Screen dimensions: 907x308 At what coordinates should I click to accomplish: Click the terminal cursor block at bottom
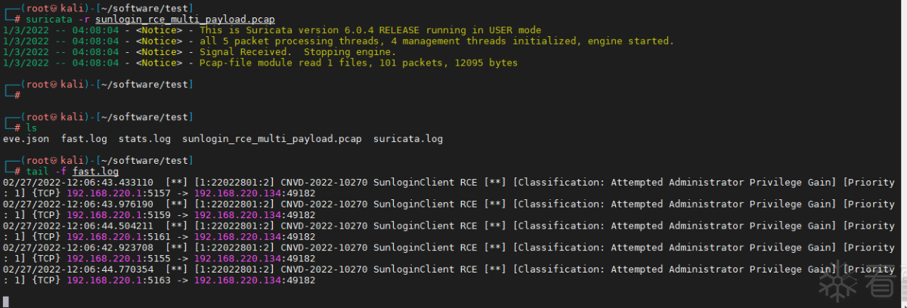click(x=6, y=300)
